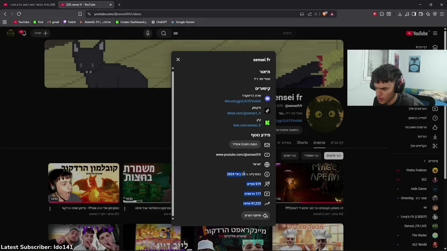Click the subscribers people icon
This screenshot has height=251, width=447.
tap(267, 184)
